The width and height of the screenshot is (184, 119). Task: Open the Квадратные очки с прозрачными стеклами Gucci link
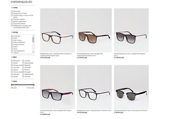coord(94,110)
